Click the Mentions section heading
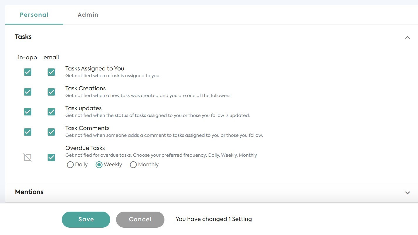 point(29,192)
